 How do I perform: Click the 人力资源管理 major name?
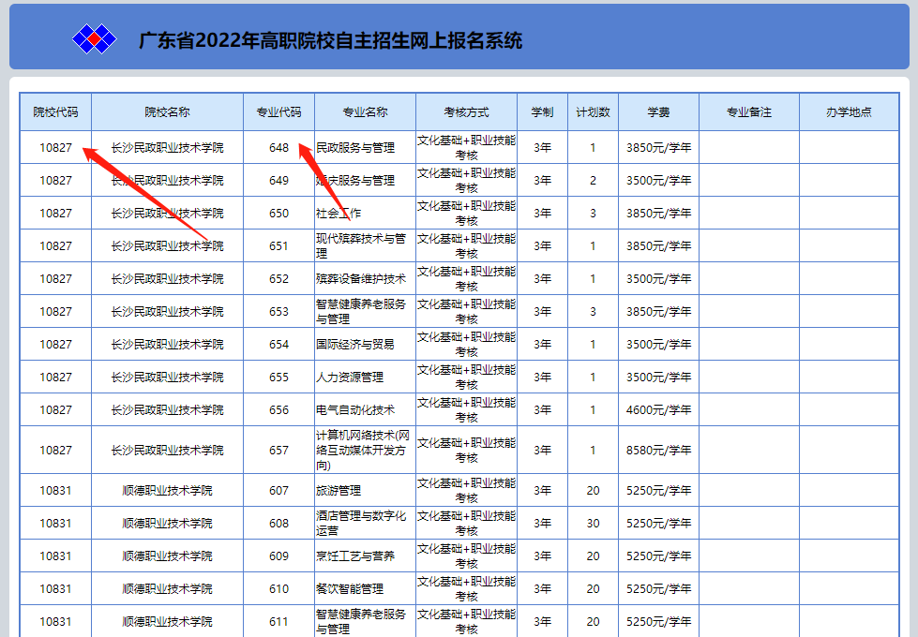coord(350,377)
